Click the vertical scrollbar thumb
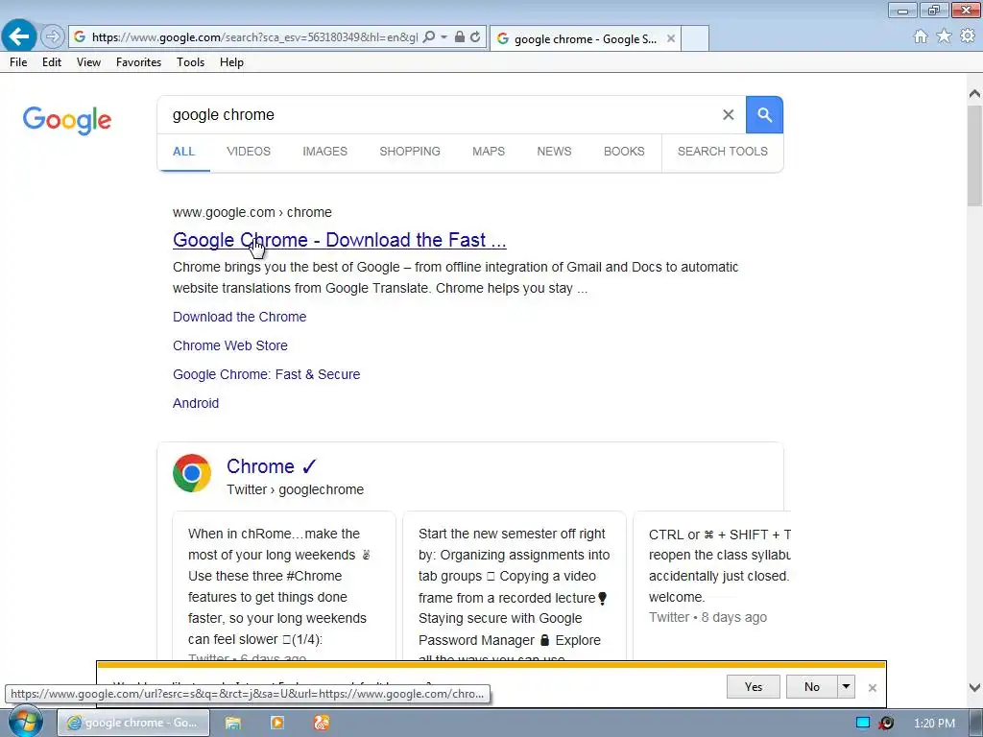 974,155
